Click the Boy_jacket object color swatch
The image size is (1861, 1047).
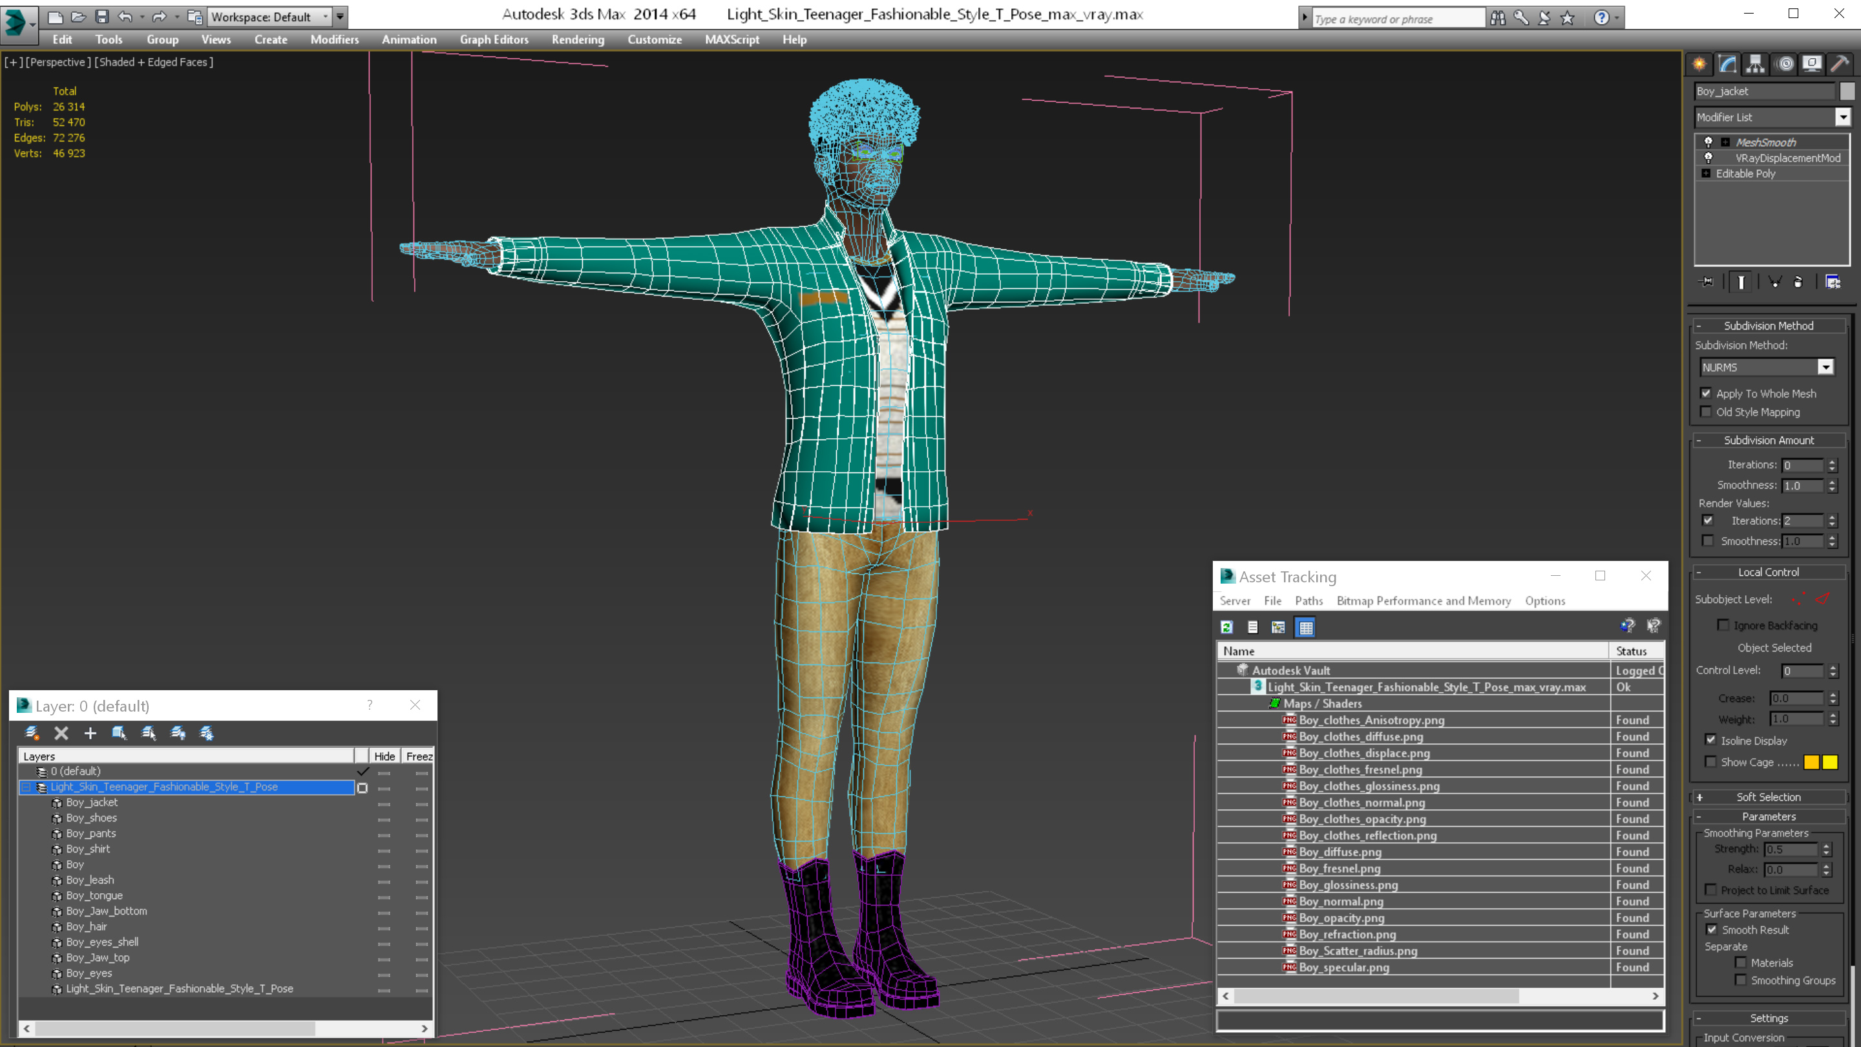[x=1847, y=91]
